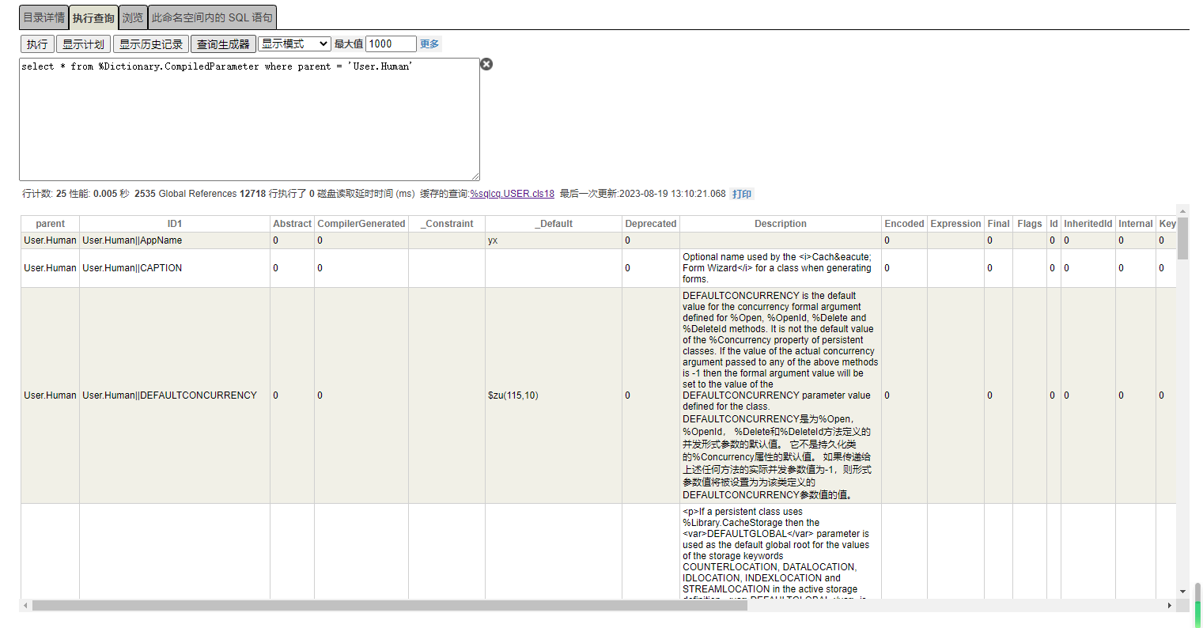Click the results vertical scrollbar thumb
The height and width of the screenshot is (628, 1203).
coord(1183,239)
